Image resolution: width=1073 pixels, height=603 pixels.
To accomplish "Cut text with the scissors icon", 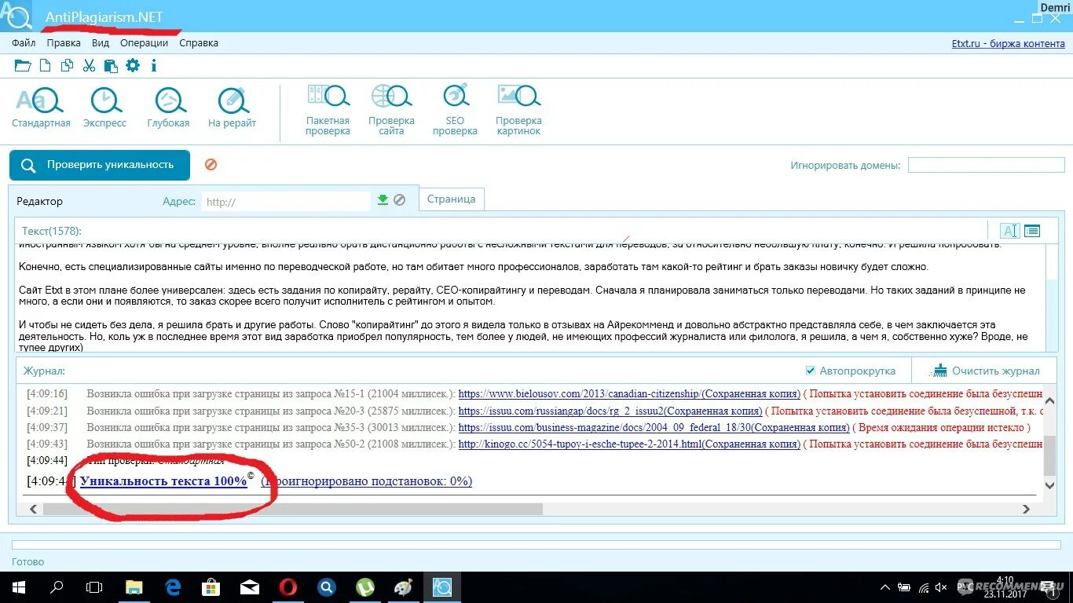I will tap(89, 66).
